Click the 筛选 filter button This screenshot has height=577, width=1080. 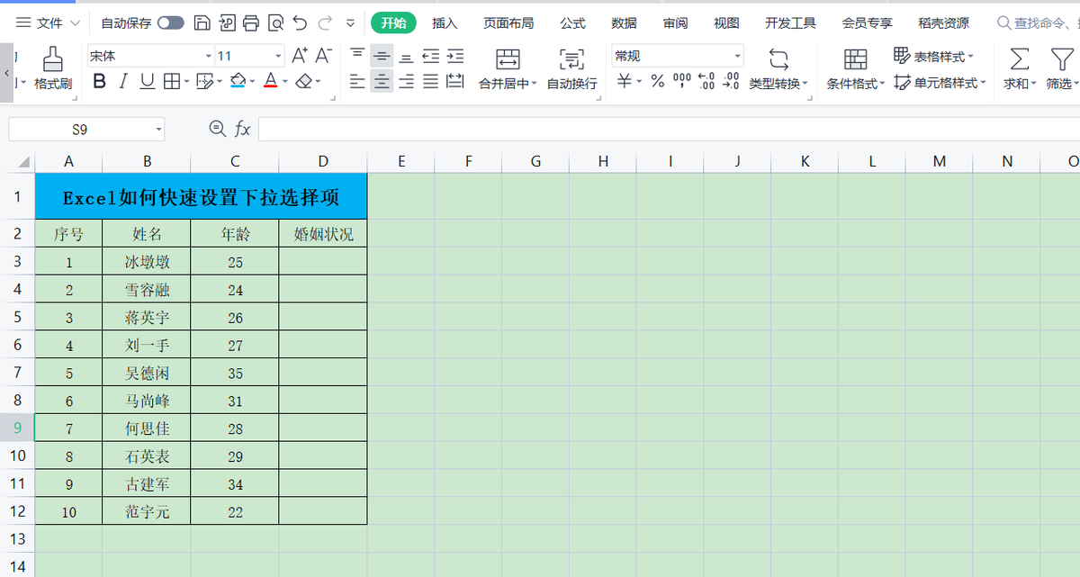[x=1062, y=68]
